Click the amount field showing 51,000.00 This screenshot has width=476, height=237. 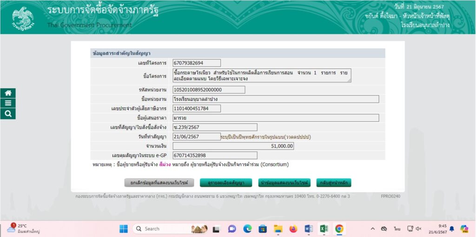click(x=233, y=146)
